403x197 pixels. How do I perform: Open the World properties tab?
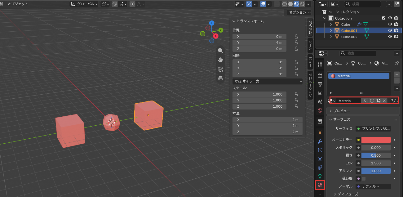click(x=320, y=110)
